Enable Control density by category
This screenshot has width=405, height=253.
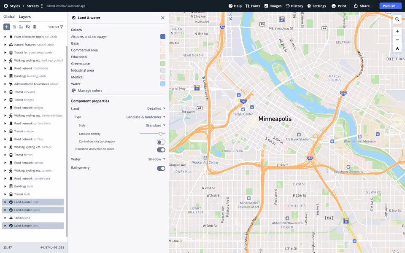click(x=161, y=141)
